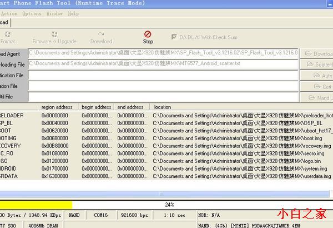The width and height of the screenshot is (333, 228).
Task: Select the Download tab
Action: point(4,22)
